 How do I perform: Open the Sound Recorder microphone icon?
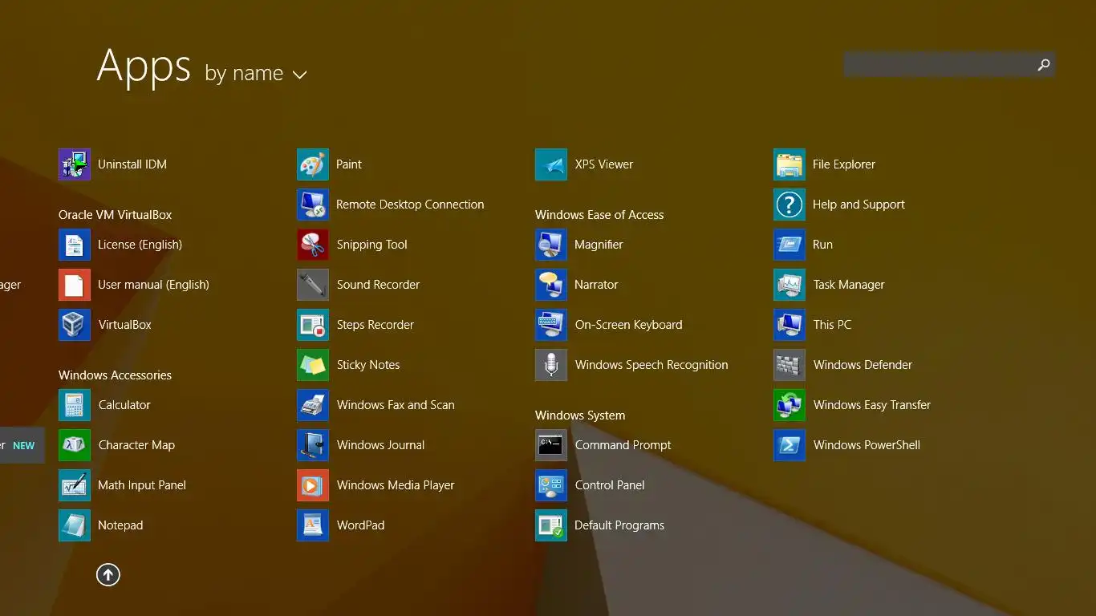(313, 285)
